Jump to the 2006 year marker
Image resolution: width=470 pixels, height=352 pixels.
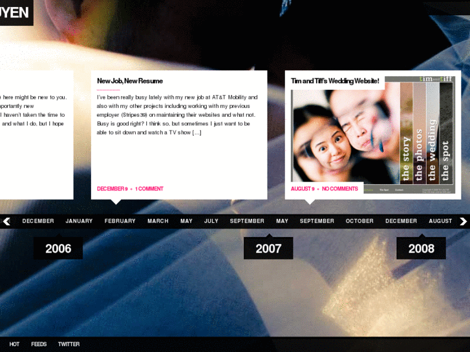(x=58, y=249)
